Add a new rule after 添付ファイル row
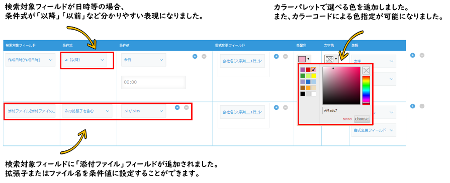This screenshot has width=450, height=183. [x=413, y=106]
